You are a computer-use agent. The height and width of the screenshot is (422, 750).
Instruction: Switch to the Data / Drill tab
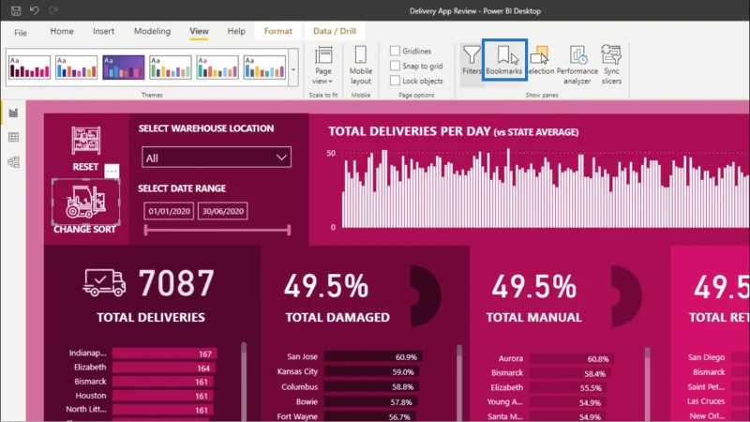point(335,31)
